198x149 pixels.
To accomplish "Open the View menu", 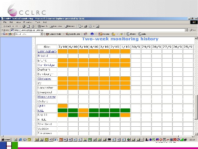I will 18,22.
